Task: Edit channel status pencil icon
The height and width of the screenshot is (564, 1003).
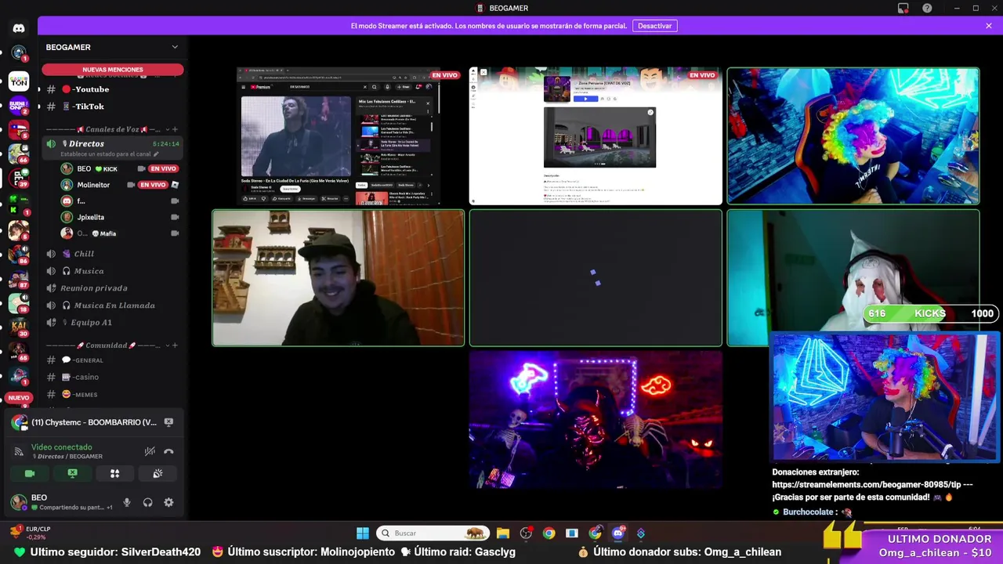Action: 156,154
